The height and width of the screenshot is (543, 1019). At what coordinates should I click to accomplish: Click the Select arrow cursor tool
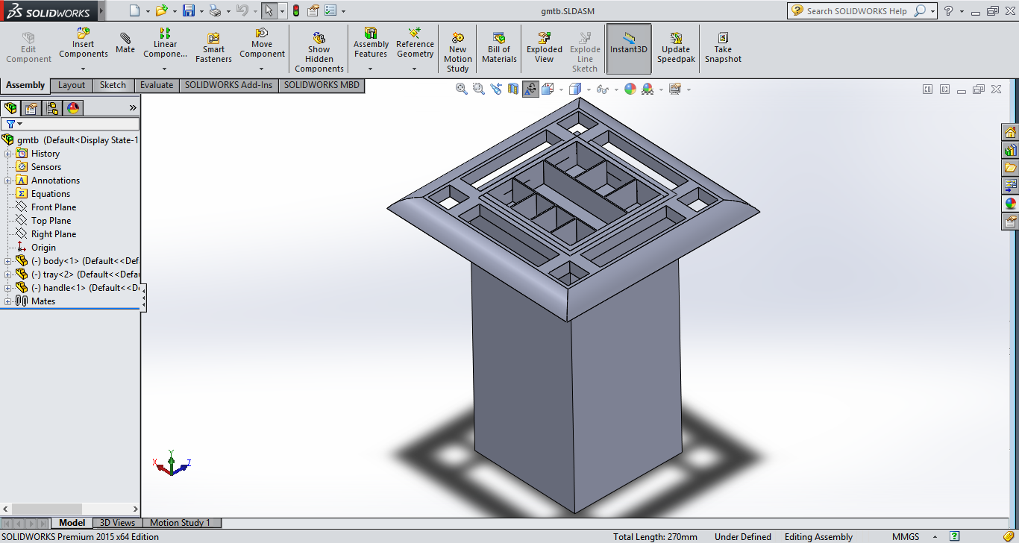pos(269,10)
